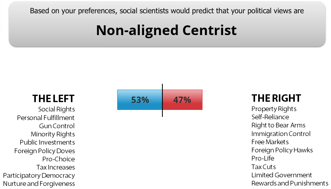The width and height of the screenshot is (331, 189).
Task: Click Immigration Control item
Action: pyautogui.click(x=281, y=134)
